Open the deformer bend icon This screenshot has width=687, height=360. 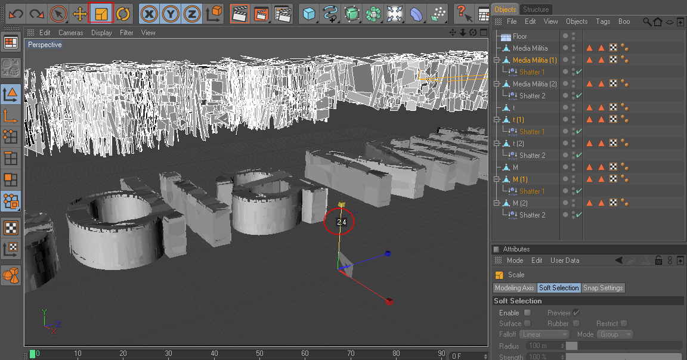click(x=416, y=14)
